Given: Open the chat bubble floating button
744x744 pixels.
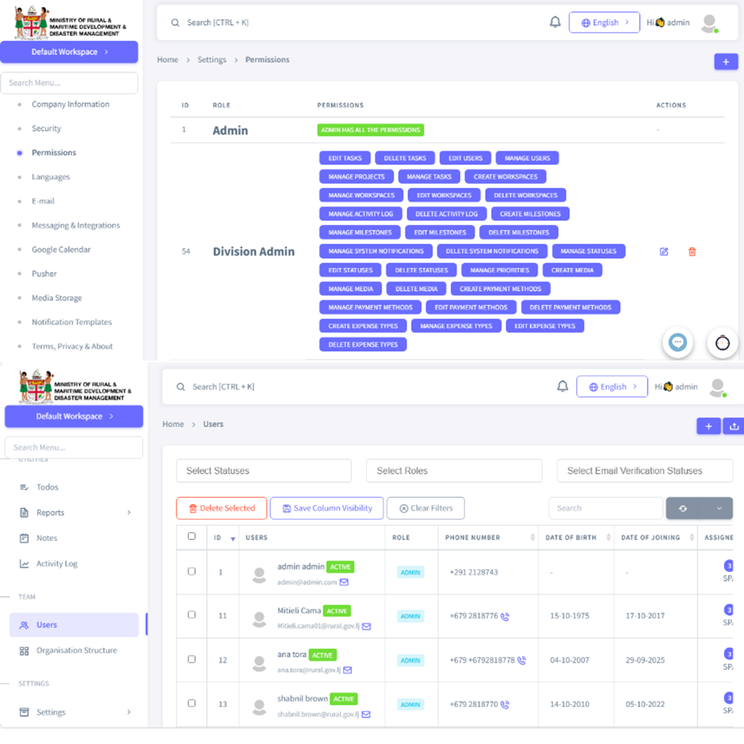Looking at the screenshot, I should click(678, 342).
